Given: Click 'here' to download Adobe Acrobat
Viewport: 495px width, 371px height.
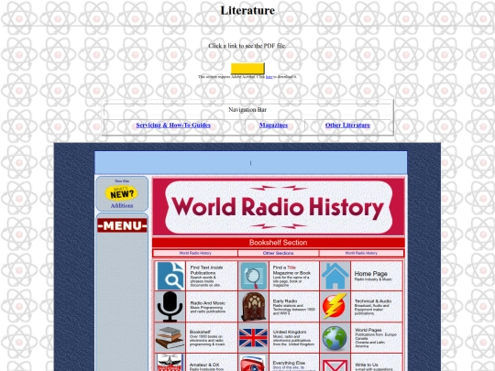Looking at the screenshot, I should point(269,77).
